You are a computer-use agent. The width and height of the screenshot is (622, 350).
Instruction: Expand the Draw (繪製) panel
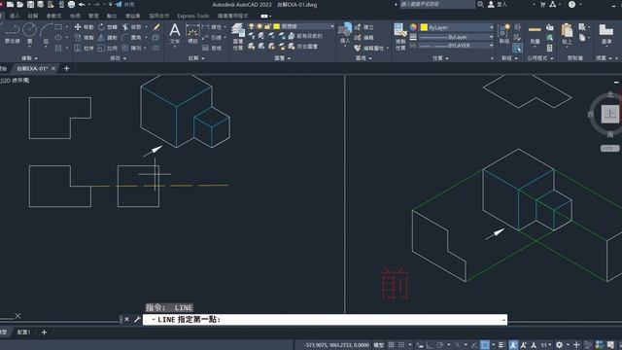(x=29, y=58)
